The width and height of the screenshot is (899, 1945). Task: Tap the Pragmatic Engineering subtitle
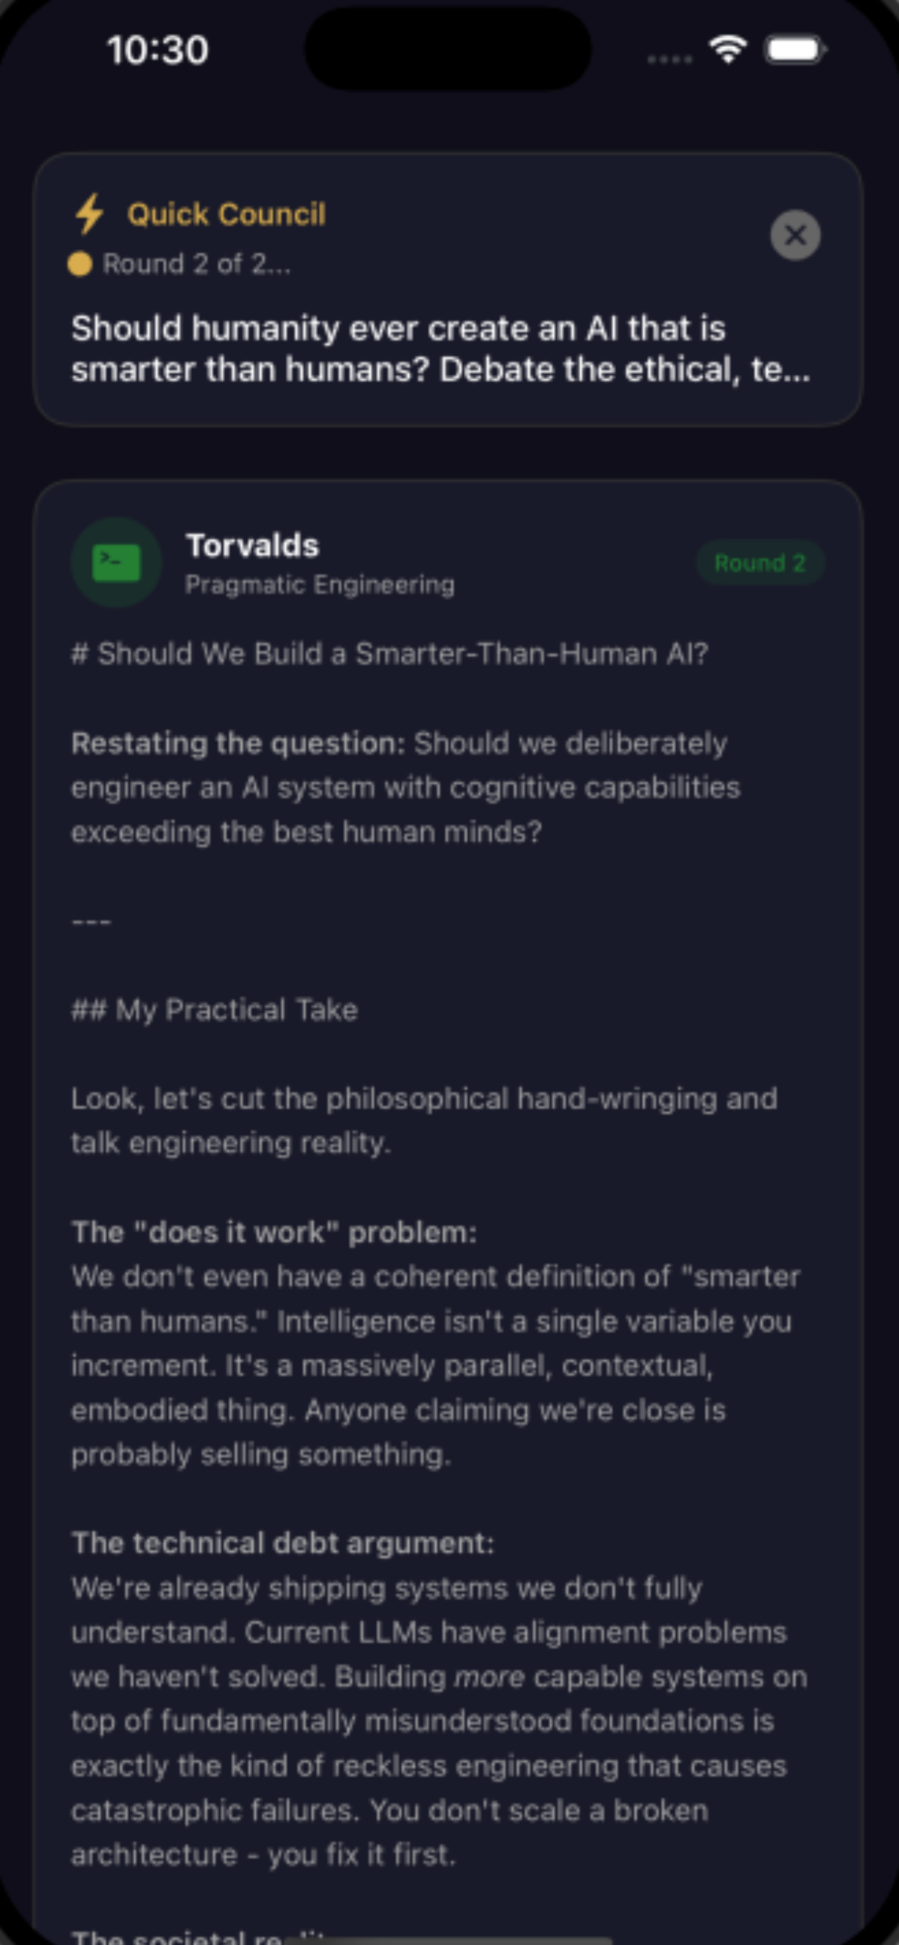[x=320, y=585]
